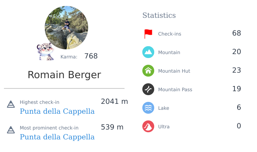Click the red Check-ins flag icon
This screenshot has width=257, height=152.
(148, 34)
